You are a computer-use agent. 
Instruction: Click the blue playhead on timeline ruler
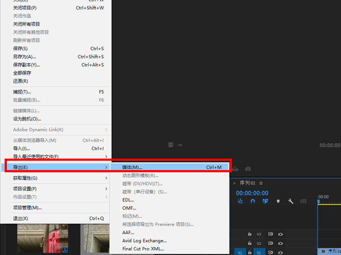click(x=319, y=201)
